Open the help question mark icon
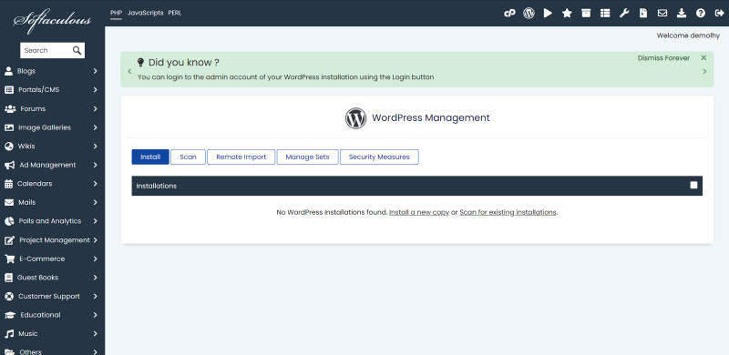The width and height of the screenshot is (729, 355). (700, 13)
